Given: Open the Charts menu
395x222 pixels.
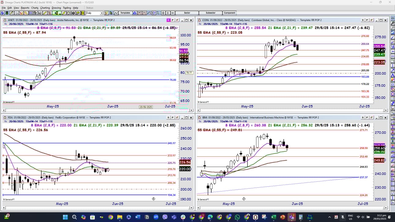Looking at the screenshot, I should [x=35, y=8].
